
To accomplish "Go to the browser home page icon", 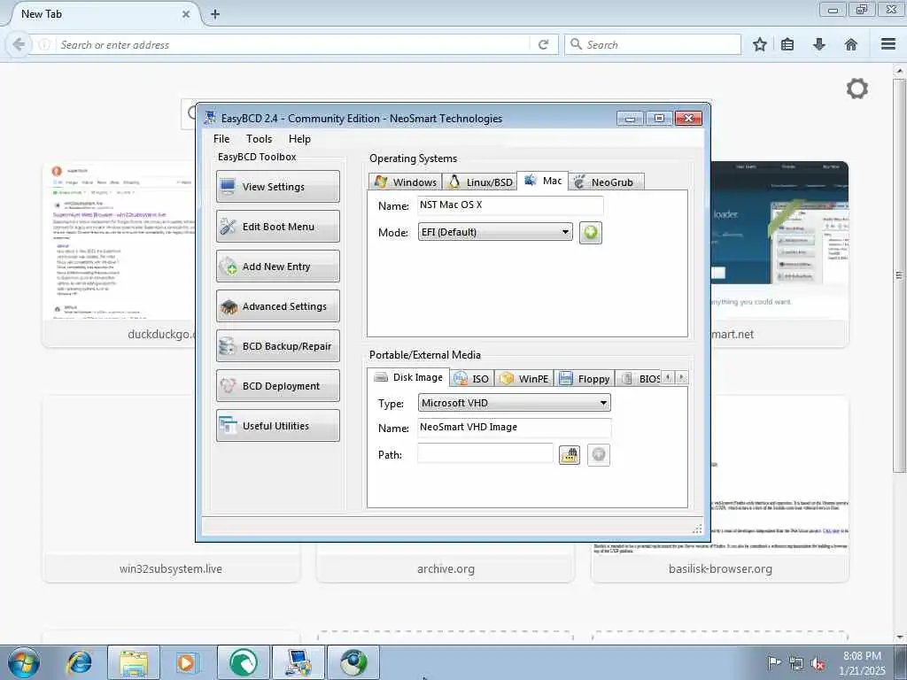I will point(851,44).
